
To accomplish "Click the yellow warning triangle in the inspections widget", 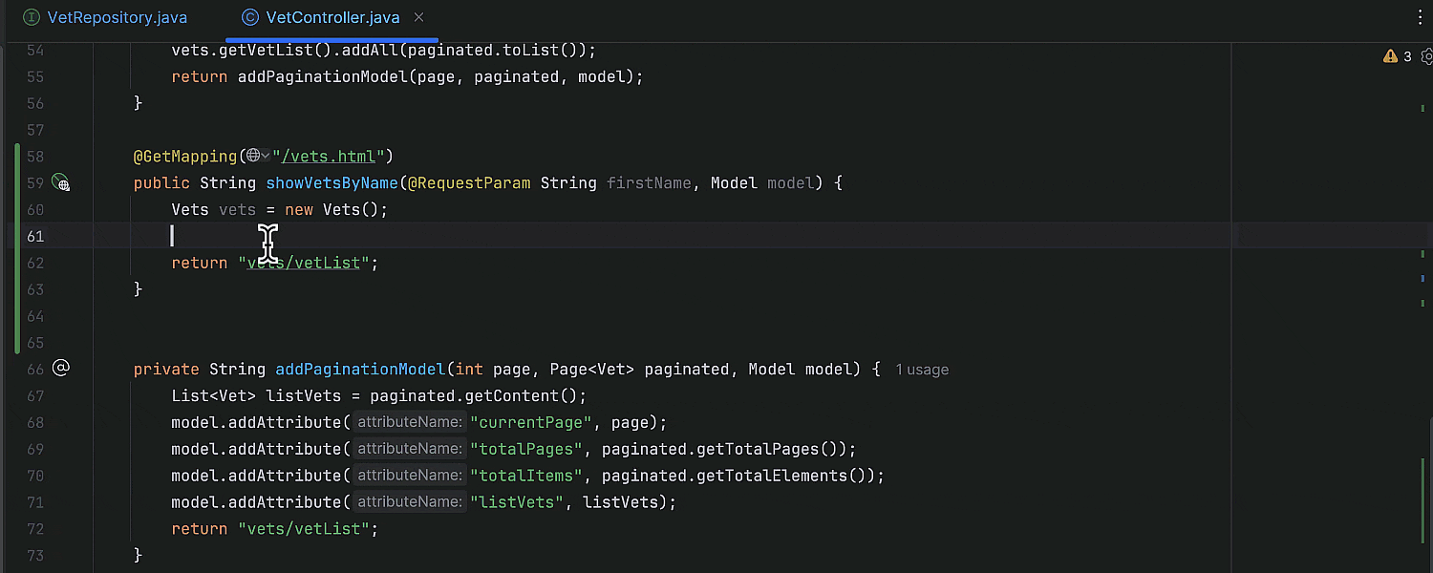I will tap(1390, 56).
